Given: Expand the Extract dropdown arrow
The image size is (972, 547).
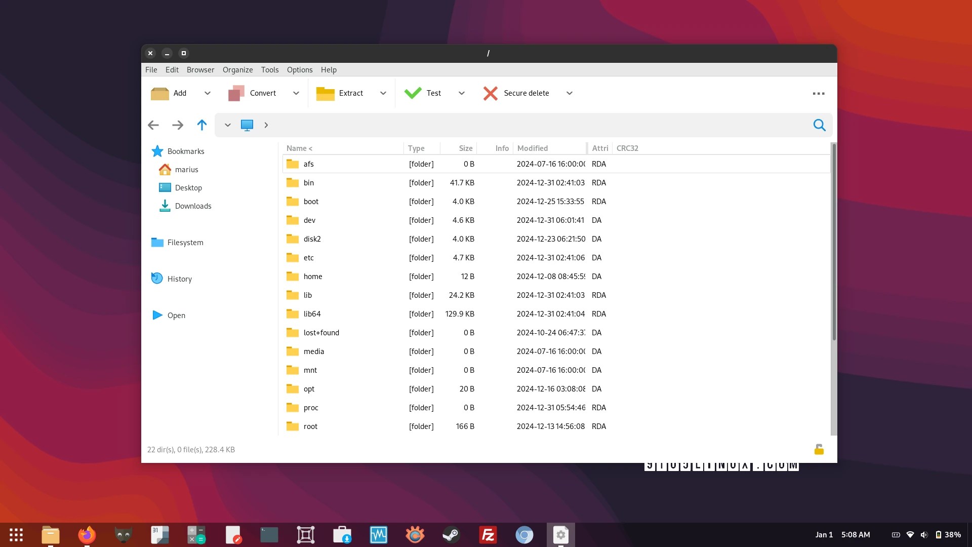Looking at the screenshot, I should click(x=383, y=93).
